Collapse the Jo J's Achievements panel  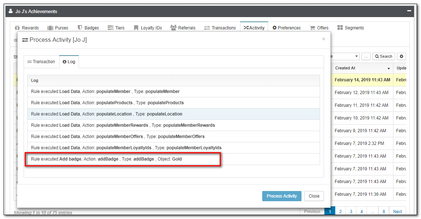409,11
